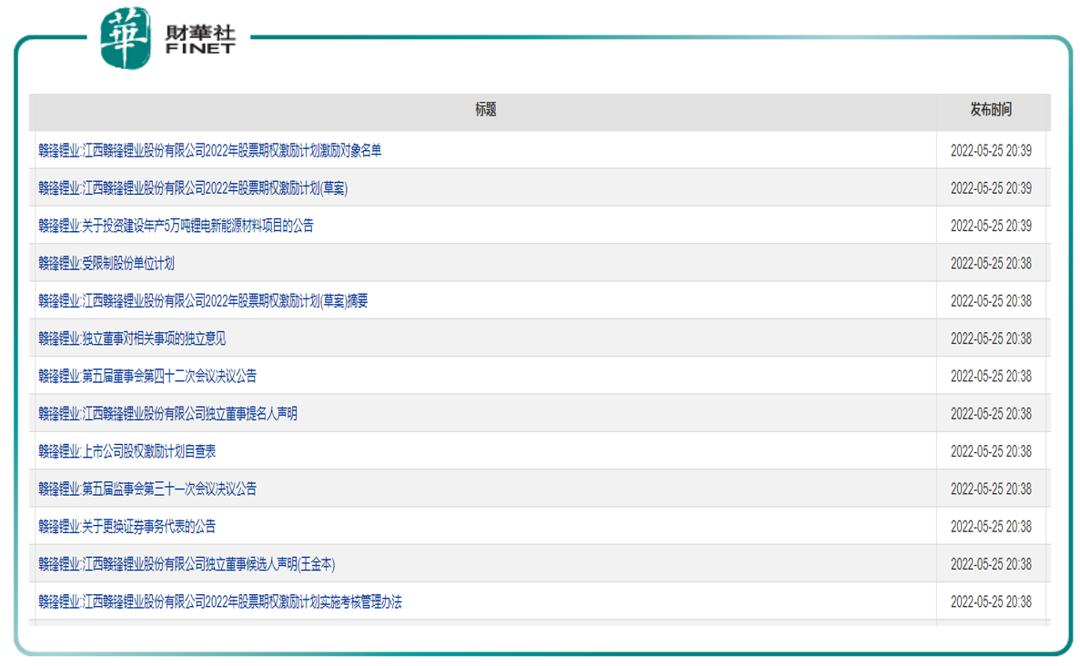The image size is (1080, 666).
Task: Open 独立董事候选人声明(王金本) link
Action: [187, 565]
